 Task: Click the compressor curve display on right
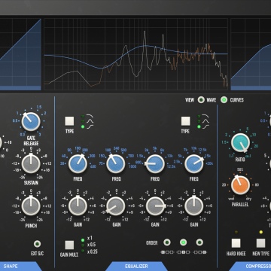(251, 54)
